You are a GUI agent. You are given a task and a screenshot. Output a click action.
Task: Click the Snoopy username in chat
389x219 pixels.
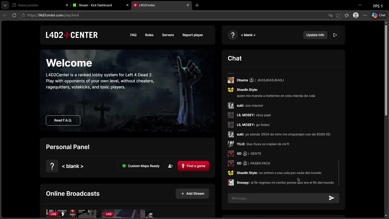click(x=243, y=183)
